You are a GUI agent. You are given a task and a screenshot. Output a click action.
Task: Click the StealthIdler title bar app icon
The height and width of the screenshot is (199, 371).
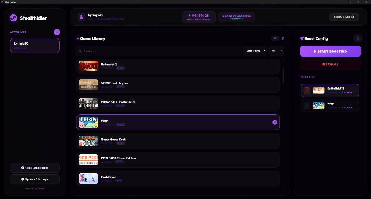click(x=2, y=2)
